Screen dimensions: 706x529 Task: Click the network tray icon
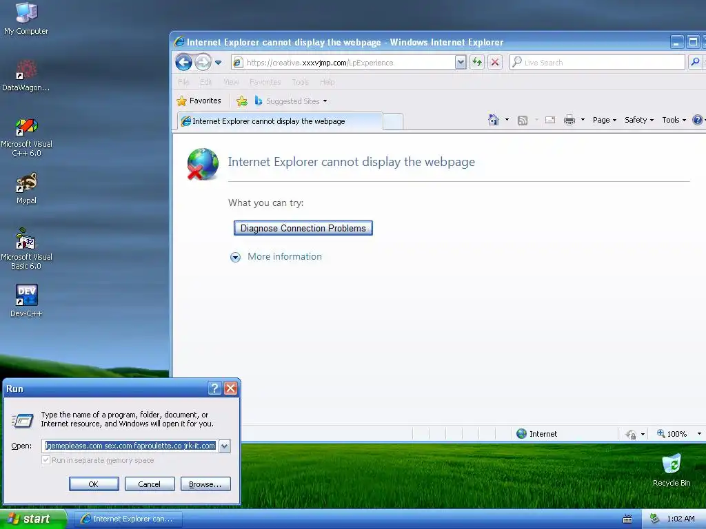tap(655, 519)
